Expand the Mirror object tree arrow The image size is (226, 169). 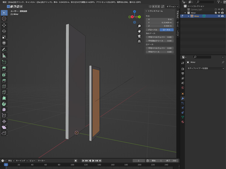click(189, 16)
